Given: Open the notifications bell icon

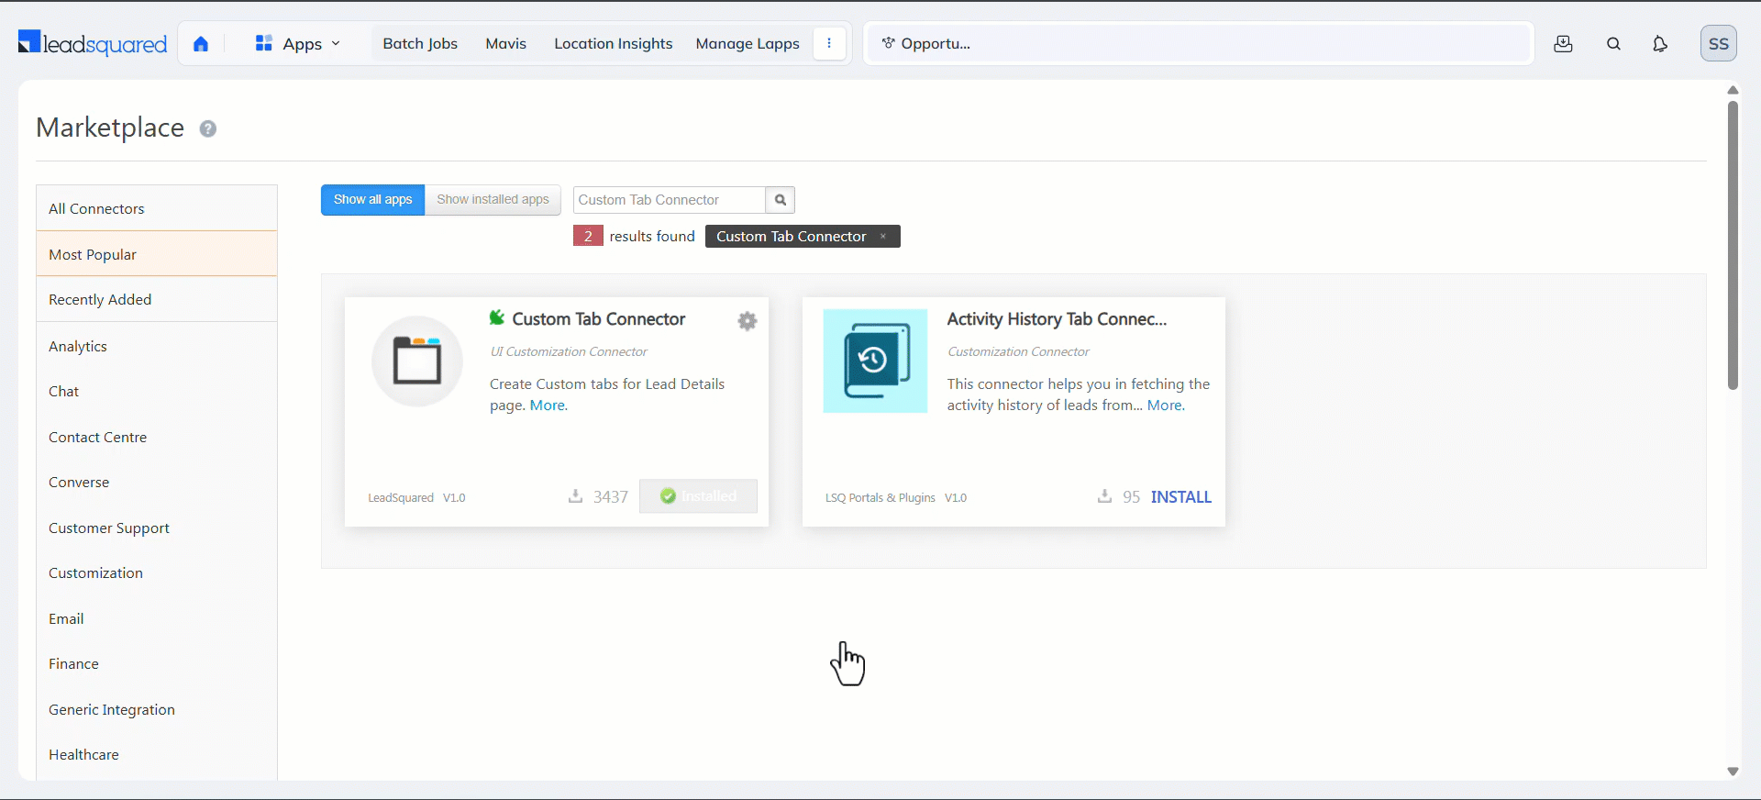Looking at the screenshot, I should coord(1660,44).
